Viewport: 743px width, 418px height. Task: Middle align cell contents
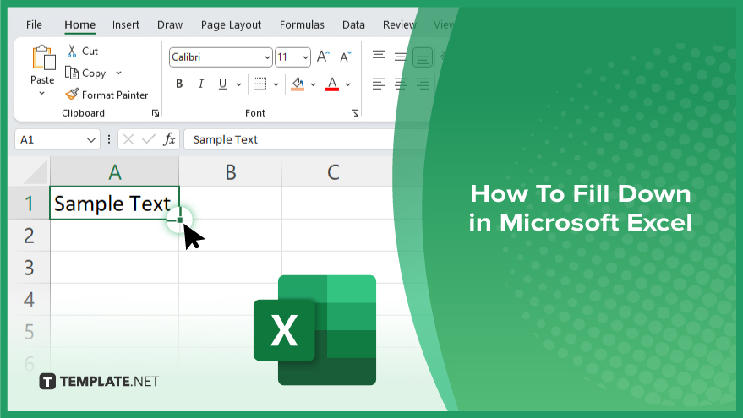tap(401, 57)
